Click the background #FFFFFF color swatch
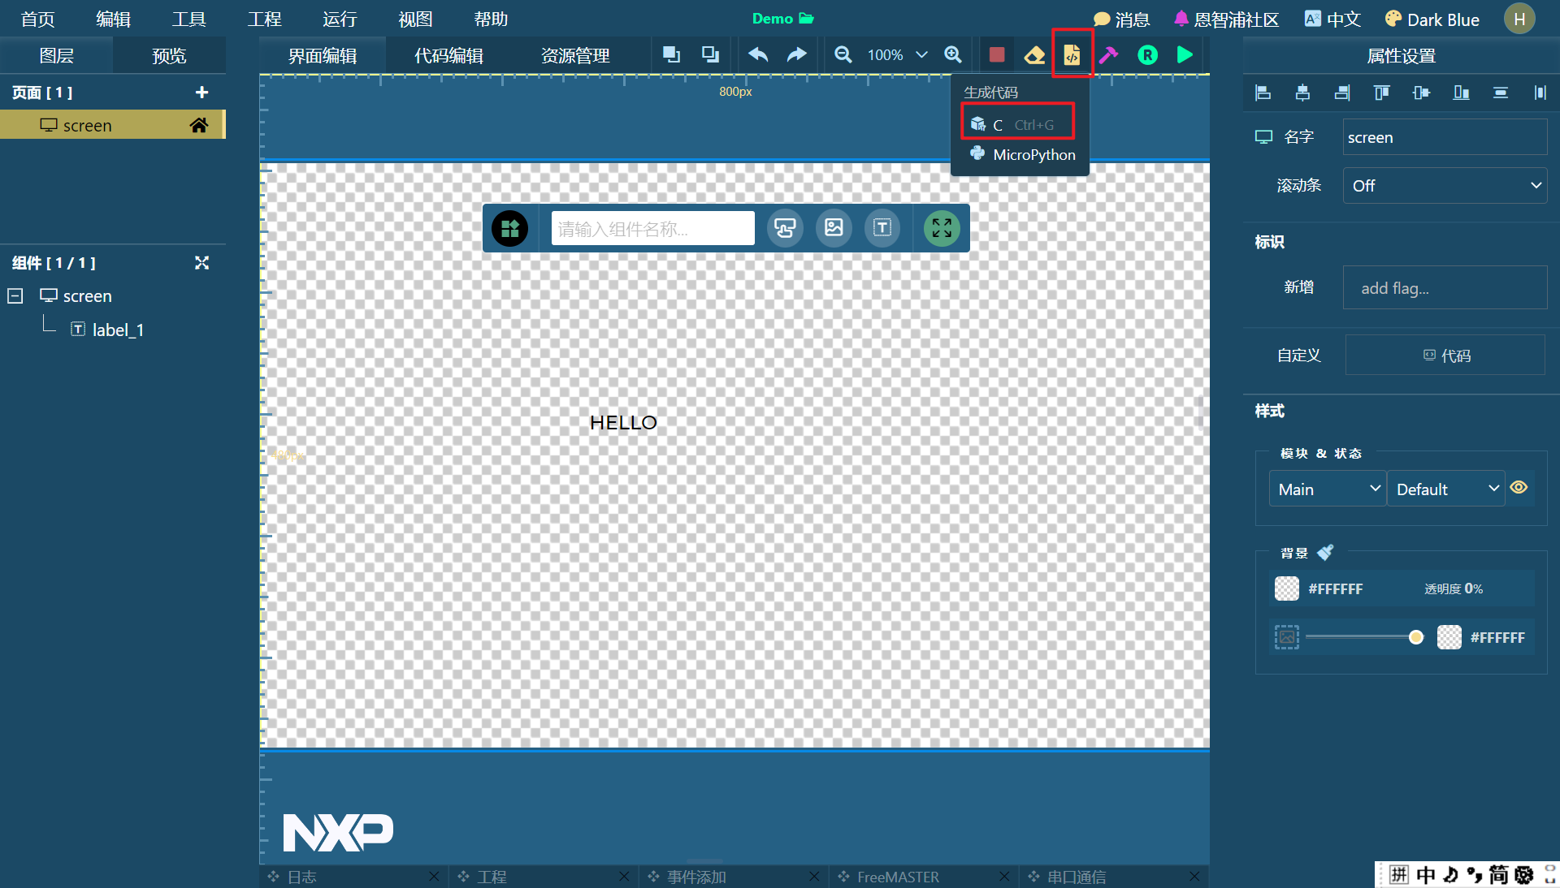This screenshot has width=1560, height=888. [x=1287, y=588]
